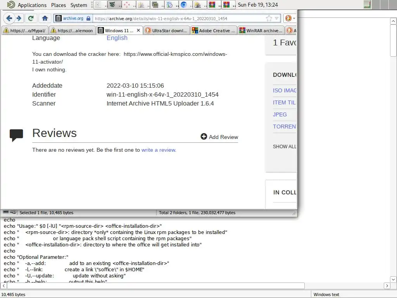397x298 pixels.
Task: Switch to the Adobe Creative tab
Action: click(214, 30)
